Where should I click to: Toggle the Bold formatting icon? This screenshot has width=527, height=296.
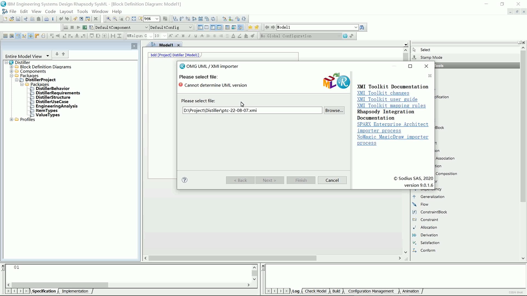(x=183, y=36)
